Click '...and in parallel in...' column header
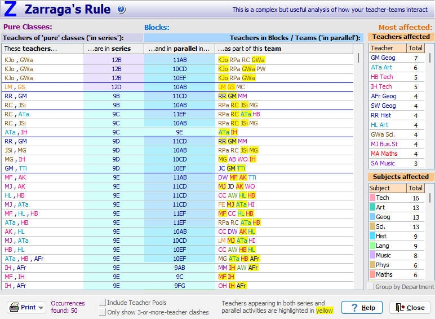The width and height of the screenshot is (435, 319). click(x=180, y=49)
